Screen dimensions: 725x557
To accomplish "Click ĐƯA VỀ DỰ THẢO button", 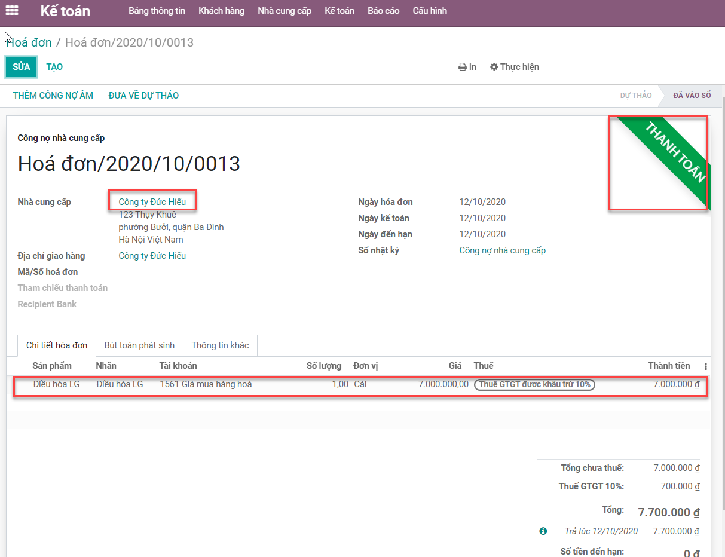I will 143,96.
